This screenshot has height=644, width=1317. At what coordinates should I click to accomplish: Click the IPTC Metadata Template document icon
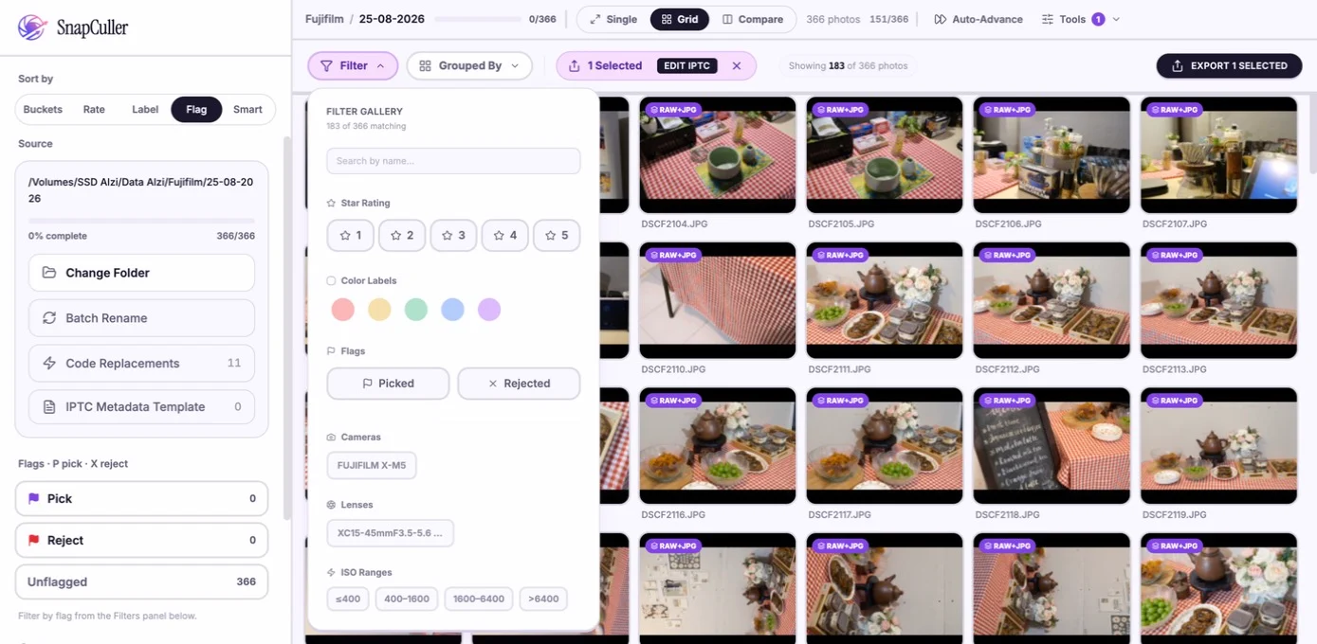[49, 407]
